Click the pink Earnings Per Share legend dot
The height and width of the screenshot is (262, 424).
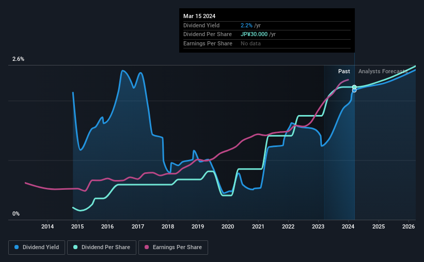147,247
